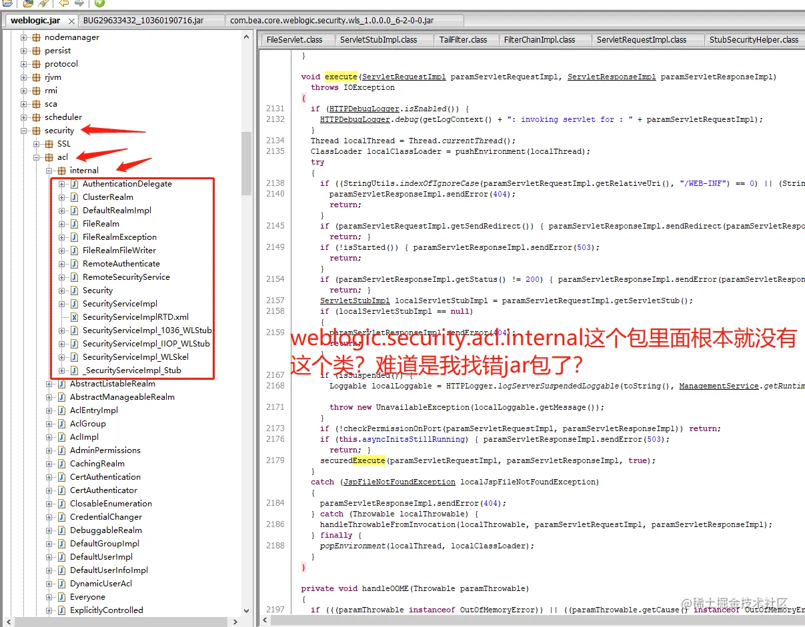Select DefaultUserInfoImpl in the tree
The width and height of the screenshot is (805, 627).
click(x=109, y=570)
